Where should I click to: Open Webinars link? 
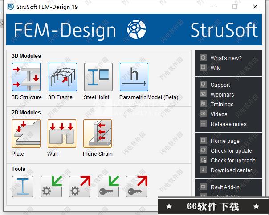point(222,95)
